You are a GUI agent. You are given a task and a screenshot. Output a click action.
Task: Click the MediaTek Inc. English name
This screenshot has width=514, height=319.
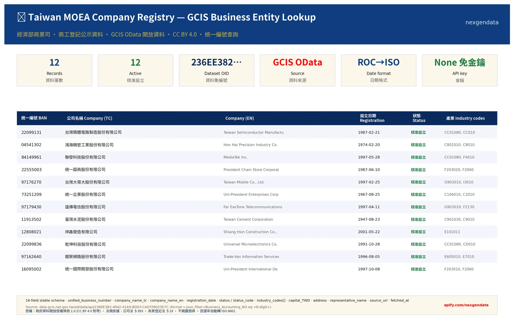[x=236, y=157]
